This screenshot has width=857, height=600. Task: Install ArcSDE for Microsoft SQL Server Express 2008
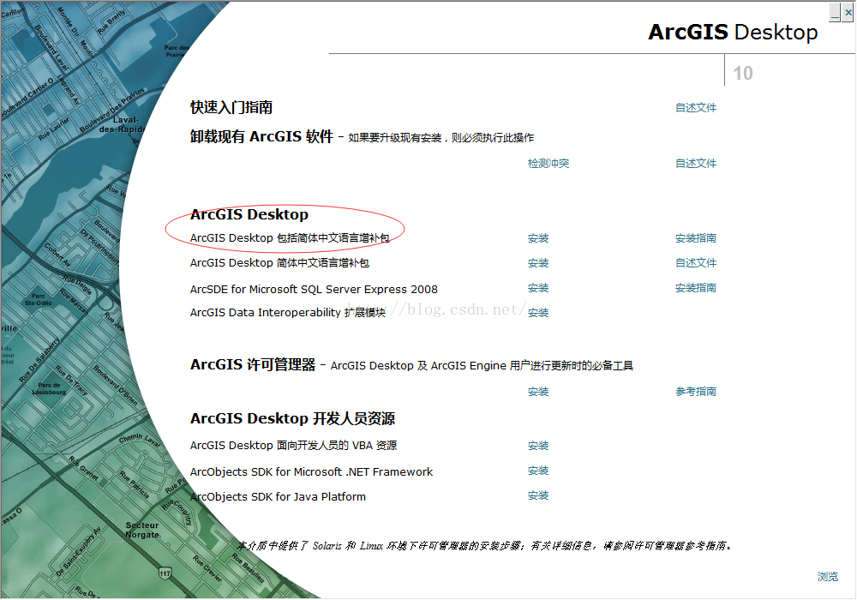(x=538, y=288)
